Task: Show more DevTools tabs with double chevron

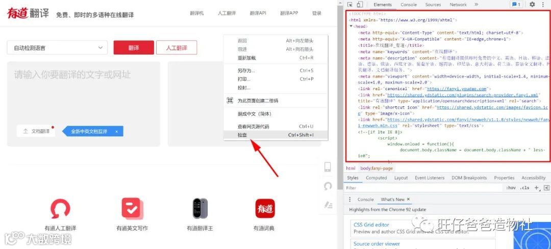Action: point(476,5)
